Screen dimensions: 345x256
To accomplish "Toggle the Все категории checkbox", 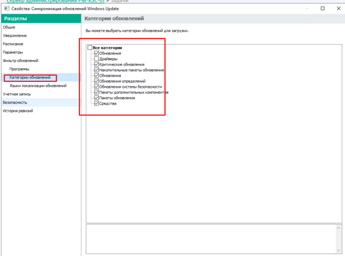I will coord(90,48).
